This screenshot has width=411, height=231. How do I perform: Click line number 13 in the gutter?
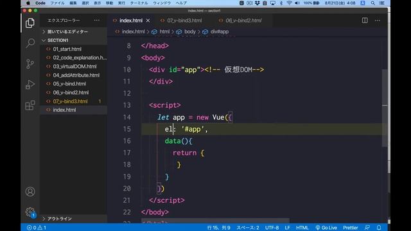[127, 105]
